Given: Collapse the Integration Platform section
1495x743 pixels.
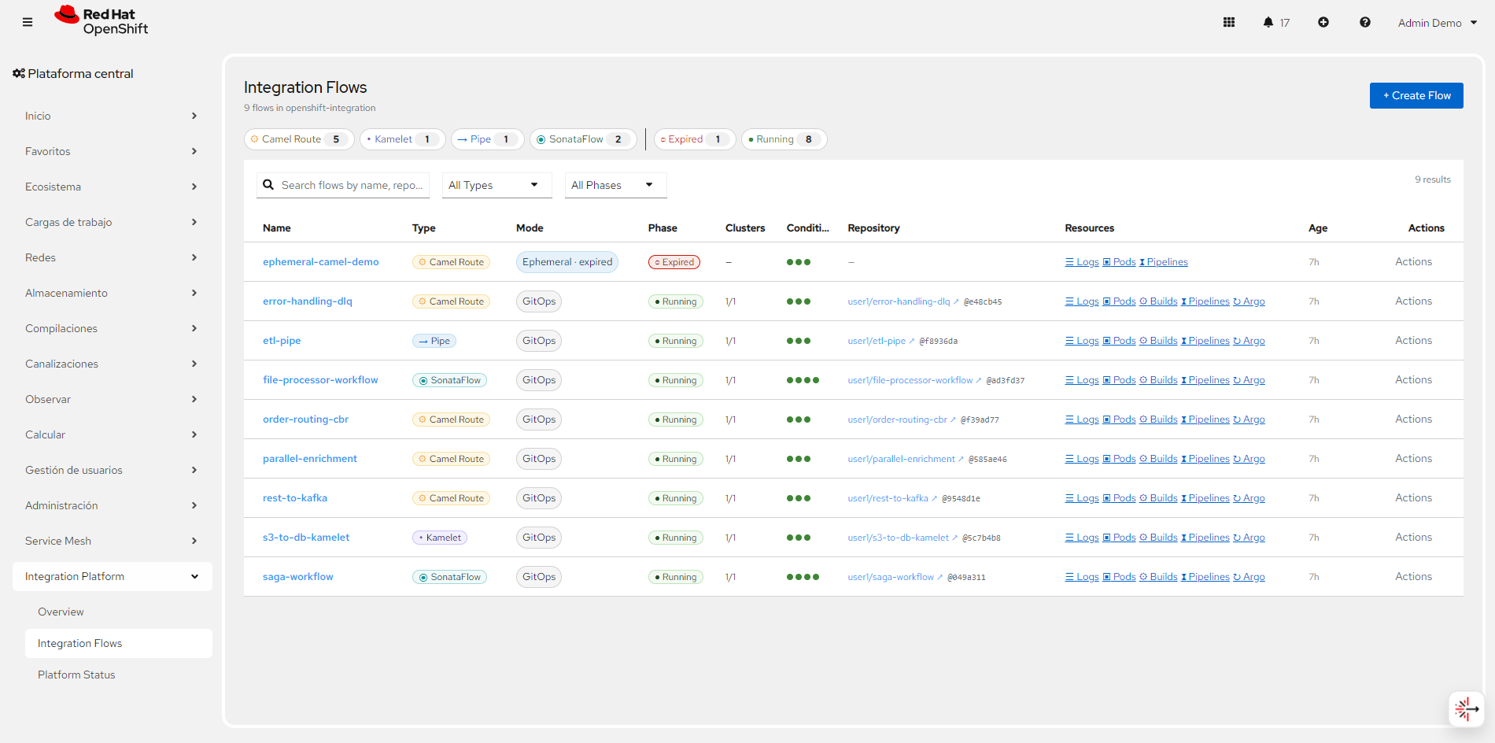Looking at the screenshot, I should [x=112, y=576].
